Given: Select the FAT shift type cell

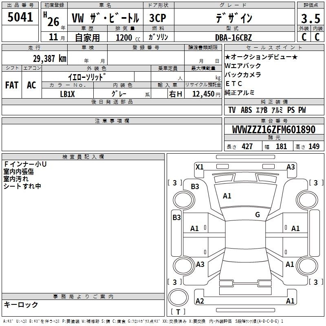Looking at the screenshot, I should coord(12,85).
